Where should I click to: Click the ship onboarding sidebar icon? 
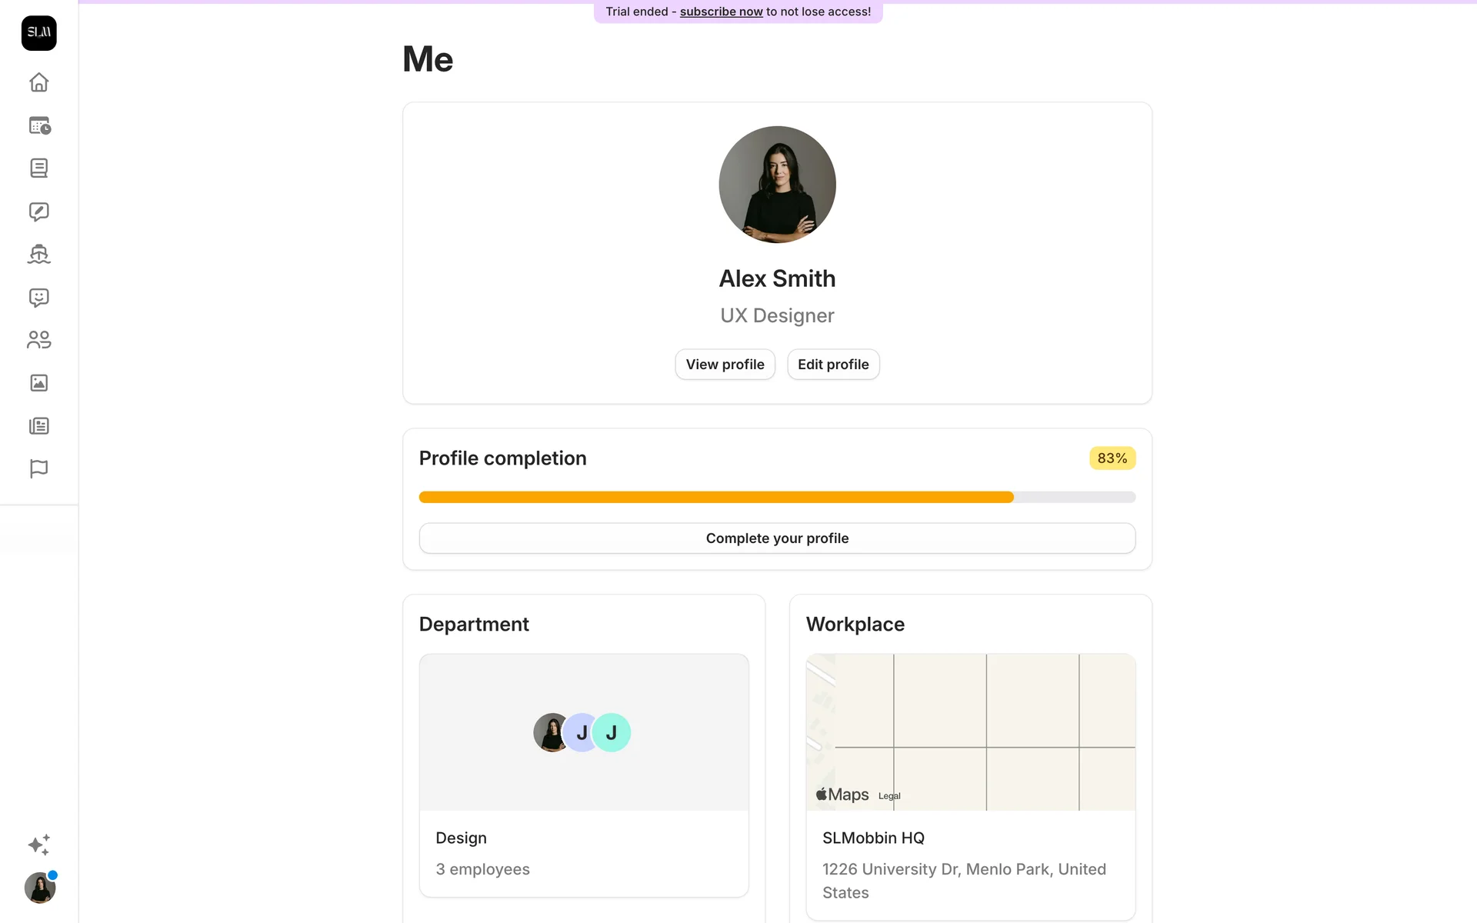pos(39,254)
